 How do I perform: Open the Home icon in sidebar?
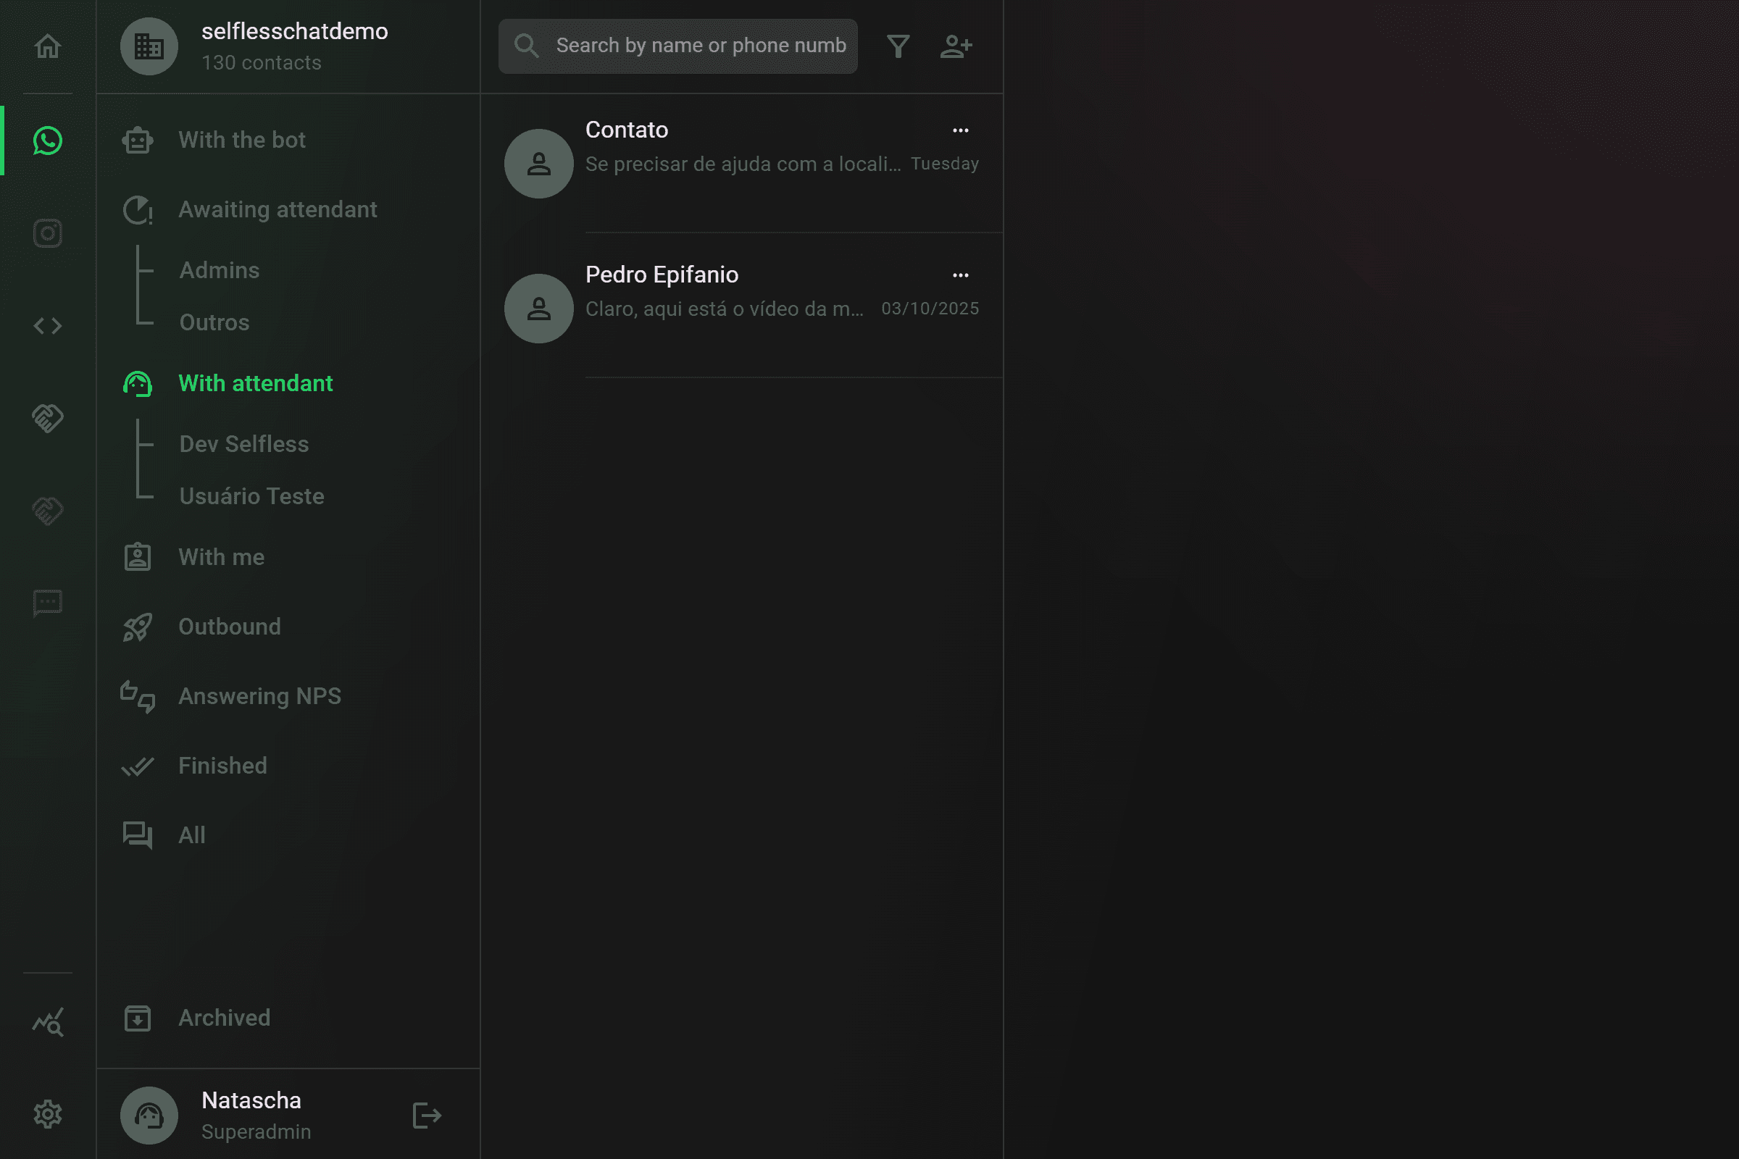coord(47,46)
